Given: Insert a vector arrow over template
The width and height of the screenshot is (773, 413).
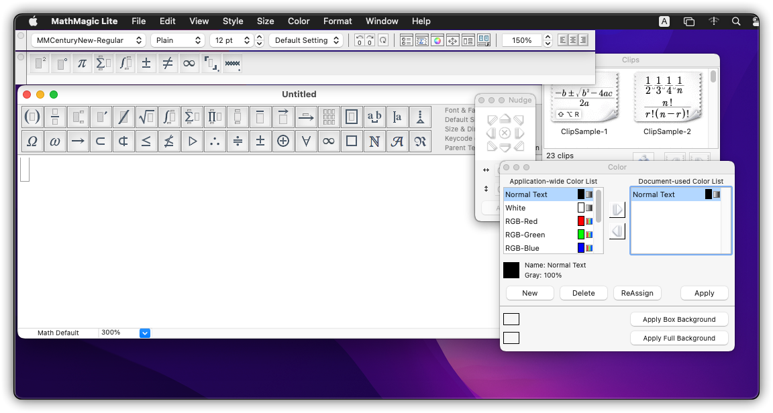Looking at the screenshot, I should pyautogui.click(x=283, y=117).
